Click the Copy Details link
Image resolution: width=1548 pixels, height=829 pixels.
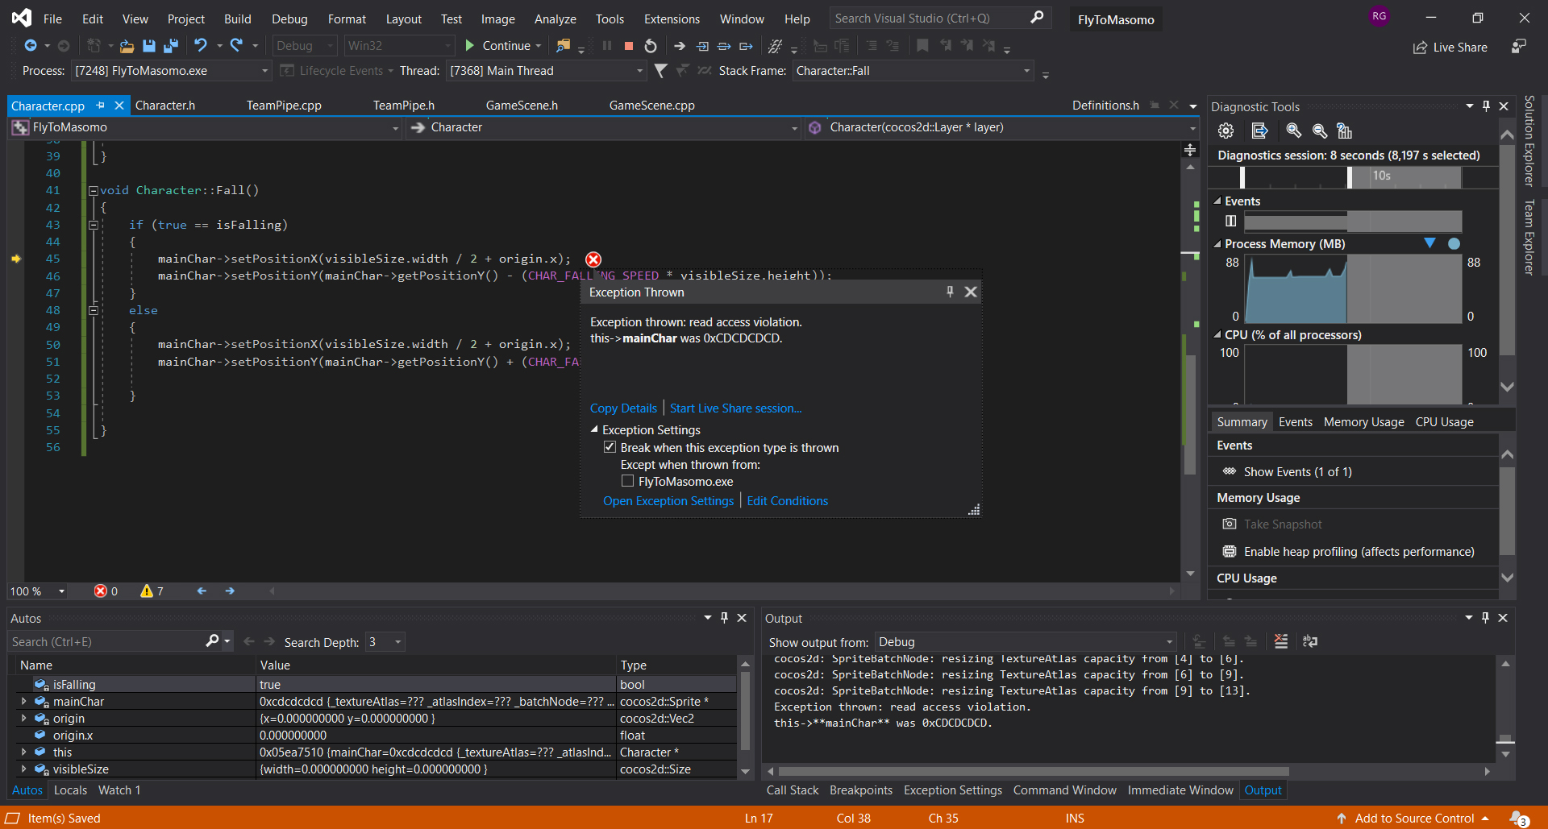(x=623, y=408)
